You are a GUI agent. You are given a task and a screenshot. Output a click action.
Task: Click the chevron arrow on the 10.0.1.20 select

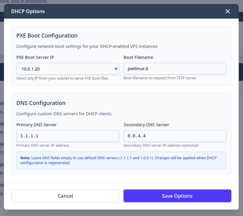click(116, 69)
